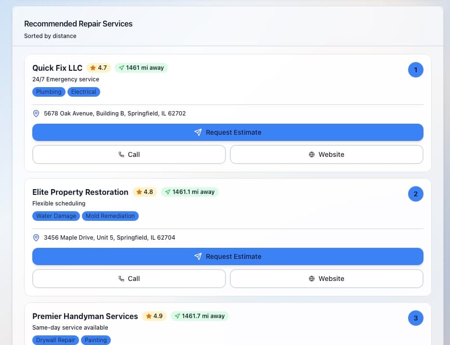Click the 4.9 star rating for Premier Handyman
This screenshot has width=450, height=345.
coord(154,316)
